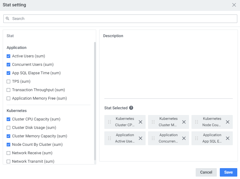
Task: Check Network Receive (sum) option
Action: click(8, 153)
